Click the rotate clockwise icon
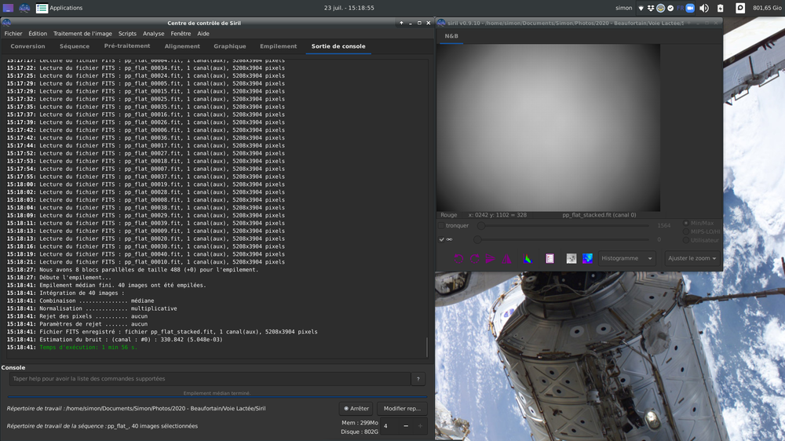 [475, 258]
